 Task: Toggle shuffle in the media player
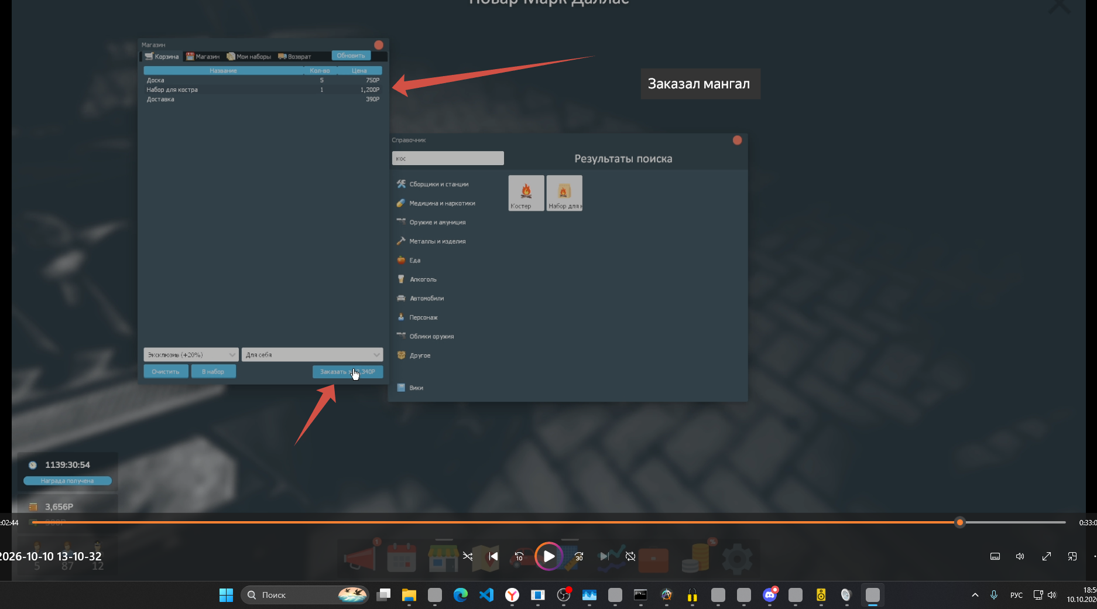[x=468, y=556]
